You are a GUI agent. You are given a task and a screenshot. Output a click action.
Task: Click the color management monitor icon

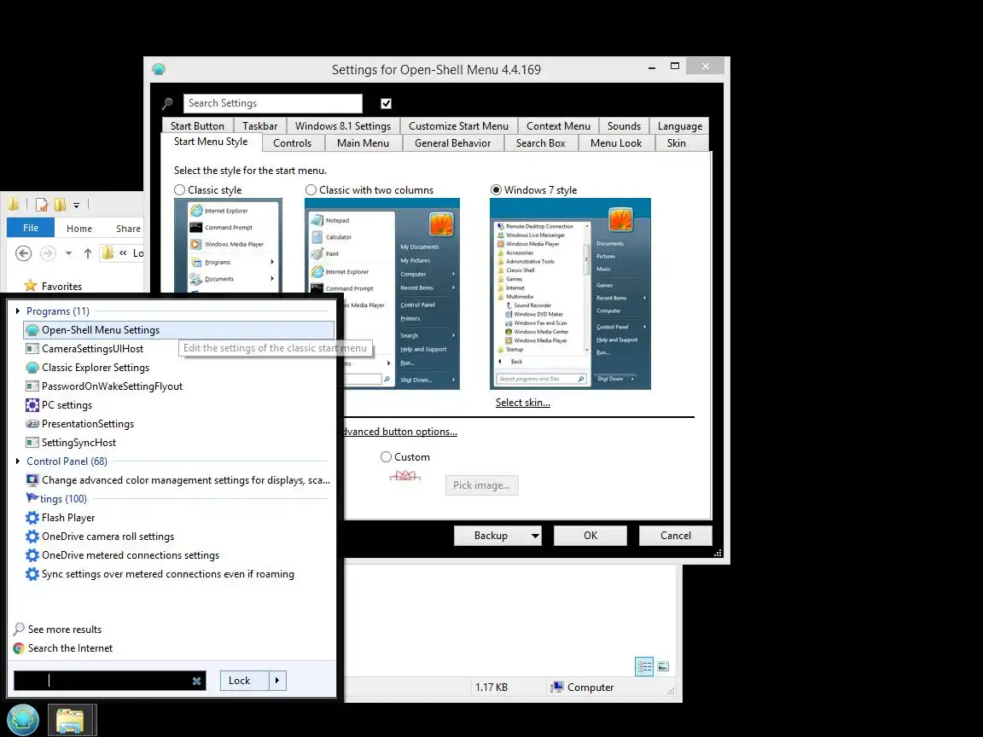coord(32,481)
